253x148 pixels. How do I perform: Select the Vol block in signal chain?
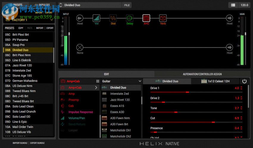click(x=96, y=18)
